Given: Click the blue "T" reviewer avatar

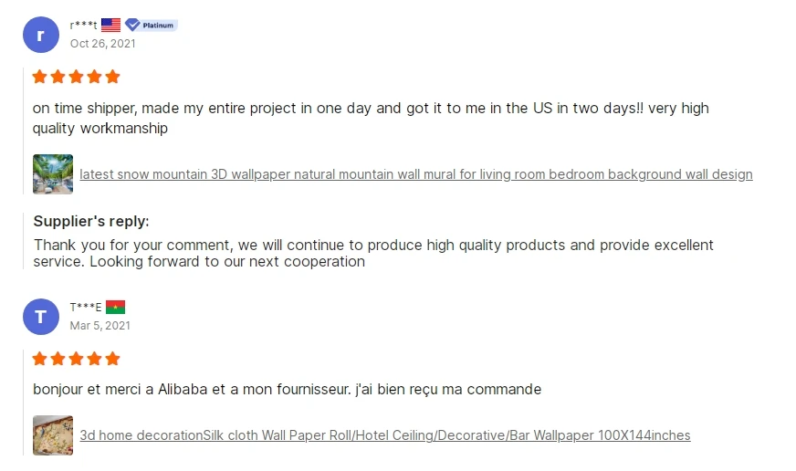Looking at the screenshot, I should (40, 317).
